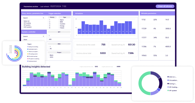Check the 1 checkbox under BMS section

tap(49, 47)
